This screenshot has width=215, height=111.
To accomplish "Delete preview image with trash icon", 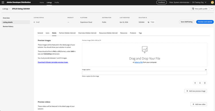I will click(x=205, y=83).
